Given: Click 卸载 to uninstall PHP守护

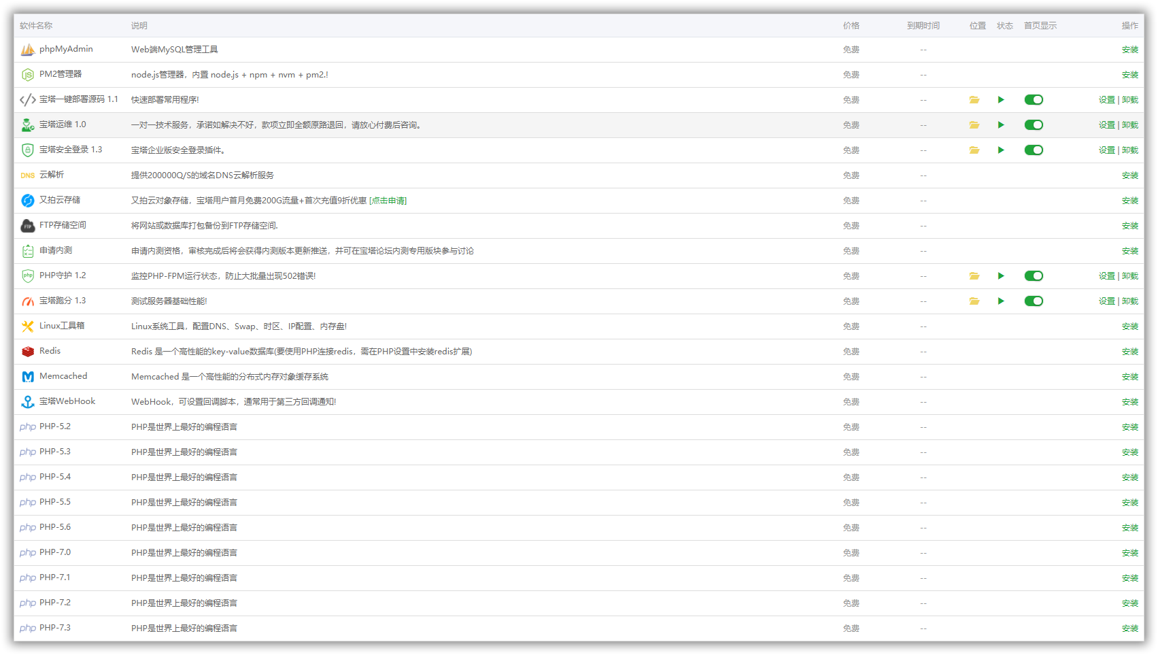Looking at the screenshot, I should click(1130, 276).
